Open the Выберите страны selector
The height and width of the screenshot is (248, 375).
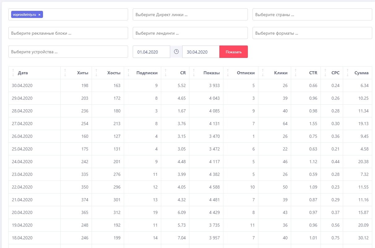tap(312, 15)
